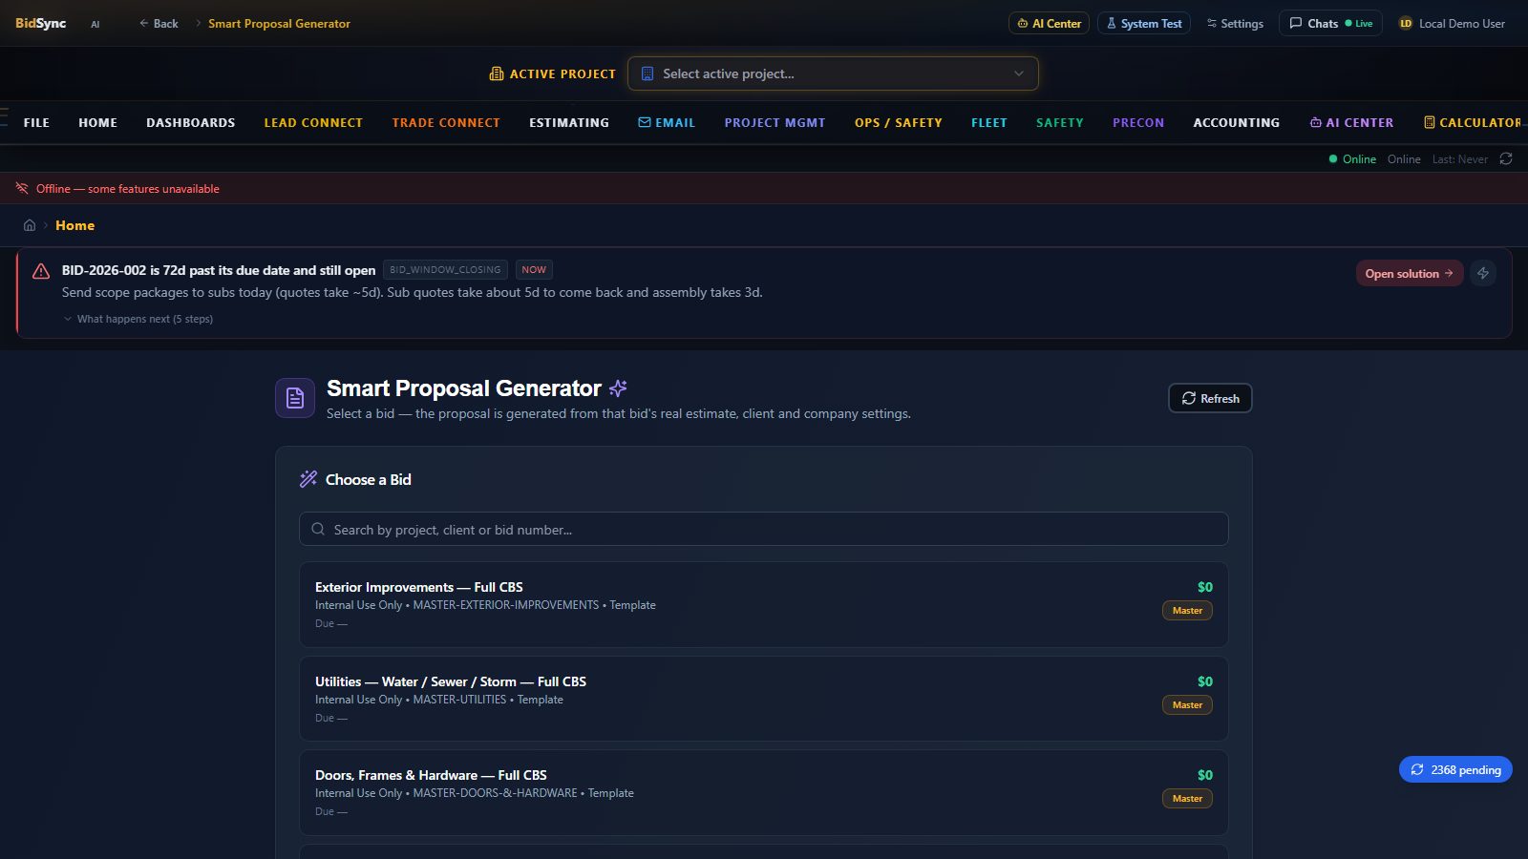The height and width of the screenshot is (859, 1528).
Task: Open the EMAIL menu
Action: (667, 122)
